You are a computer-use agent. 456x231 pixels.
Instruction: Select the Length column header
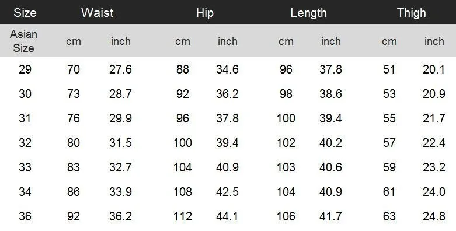tap(308, 13)
